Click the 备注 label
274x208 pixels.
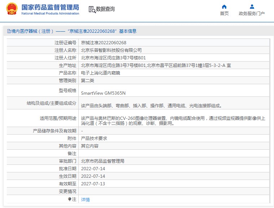pos(72,153)
